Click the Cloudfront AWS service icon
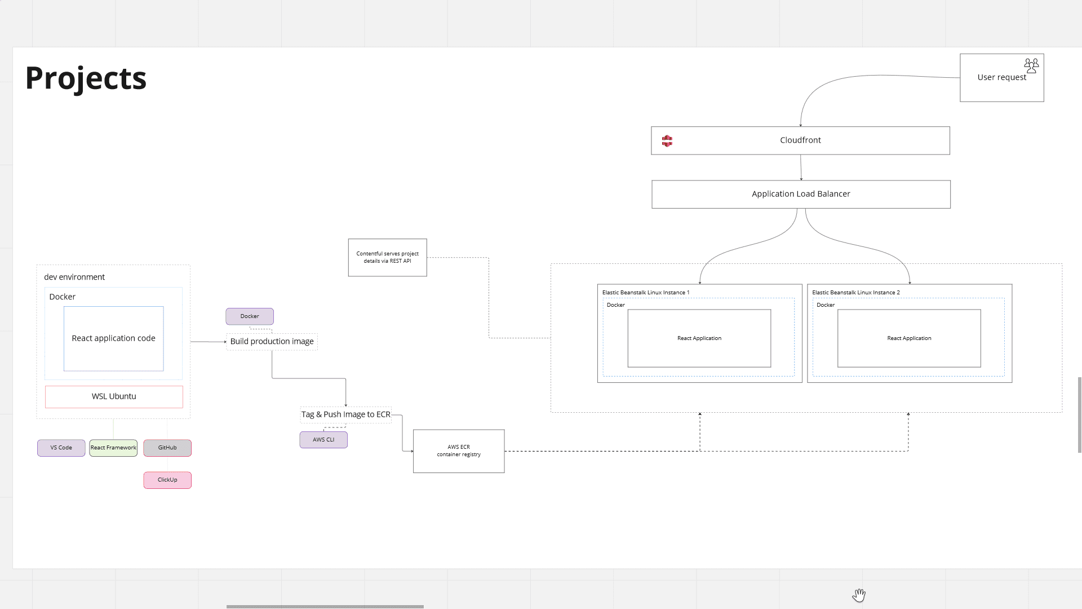The image size is (1082, 609). 667,141
